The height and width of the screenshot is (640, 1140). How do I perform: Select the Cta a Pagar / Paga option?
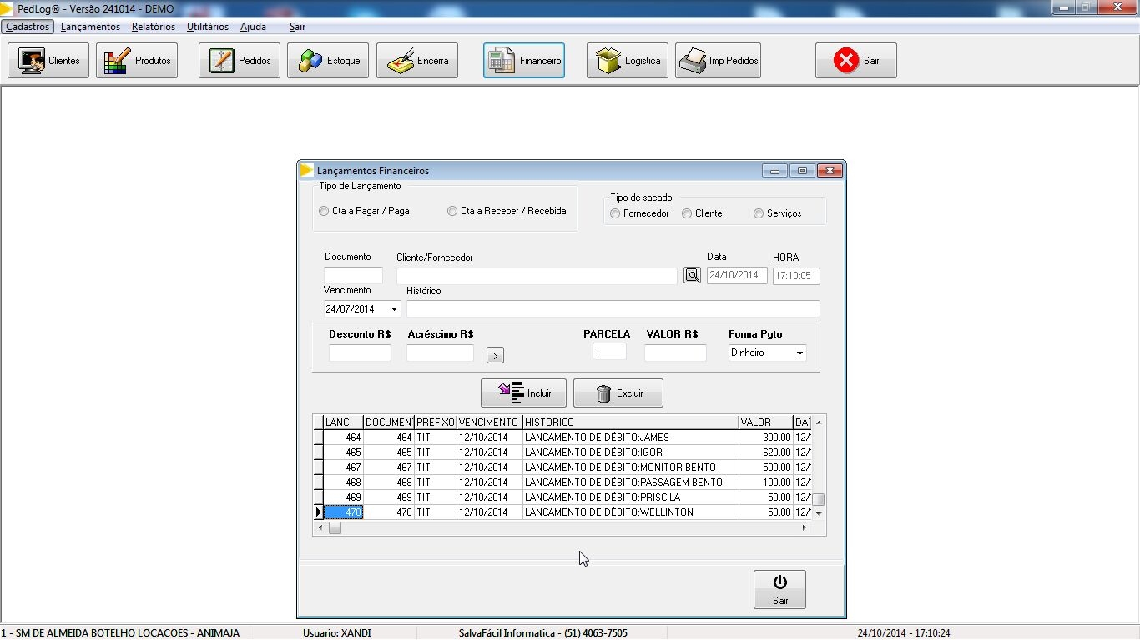coord(324,212)
